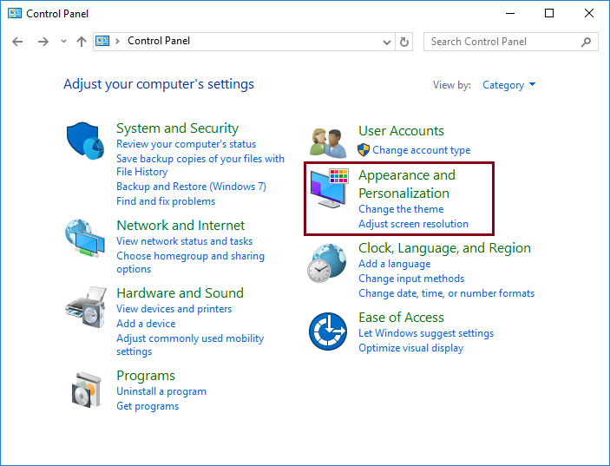Click the Hardware and Sound printer icon

tap(85, 304)
